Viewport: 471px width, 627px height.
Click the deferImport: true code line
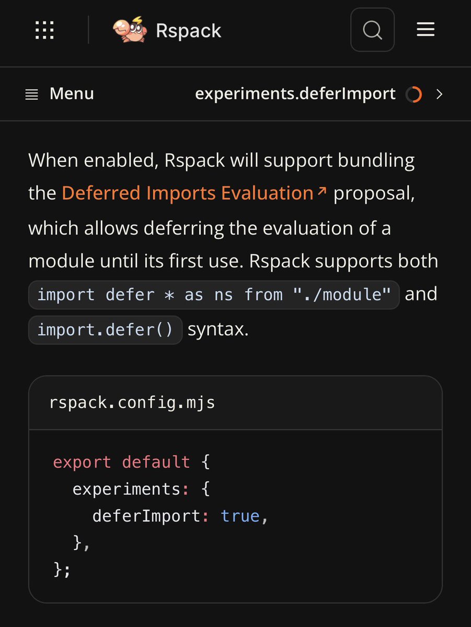coord(180,516)
